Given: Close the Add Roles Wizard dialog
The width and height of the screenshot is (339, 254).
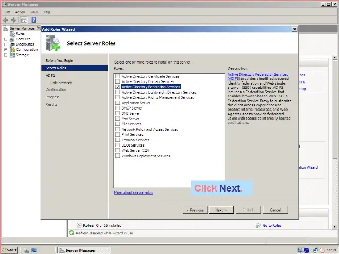Looking at the screenshot, I should [x=295, y=29].
